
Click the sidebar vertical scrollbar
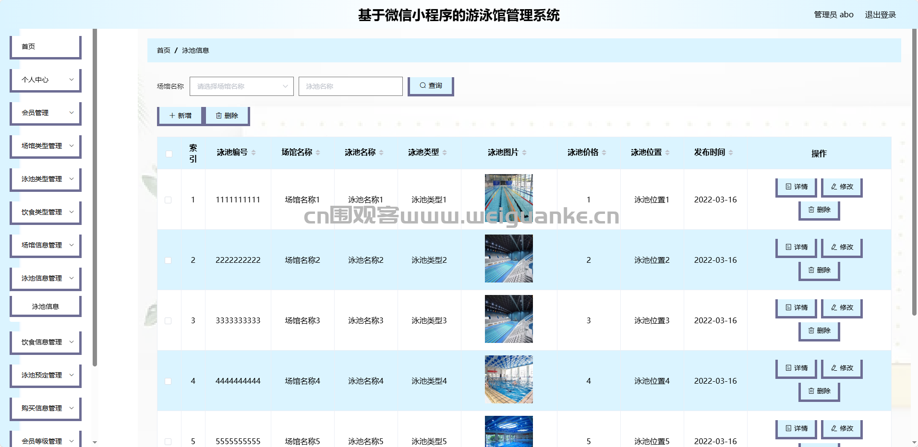[95, 198]
